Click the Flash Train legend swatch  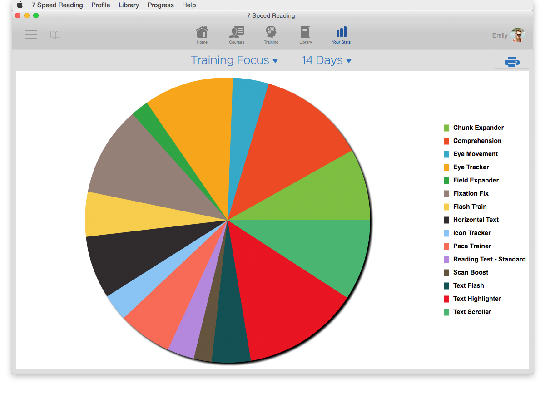[x=446, y=207]
